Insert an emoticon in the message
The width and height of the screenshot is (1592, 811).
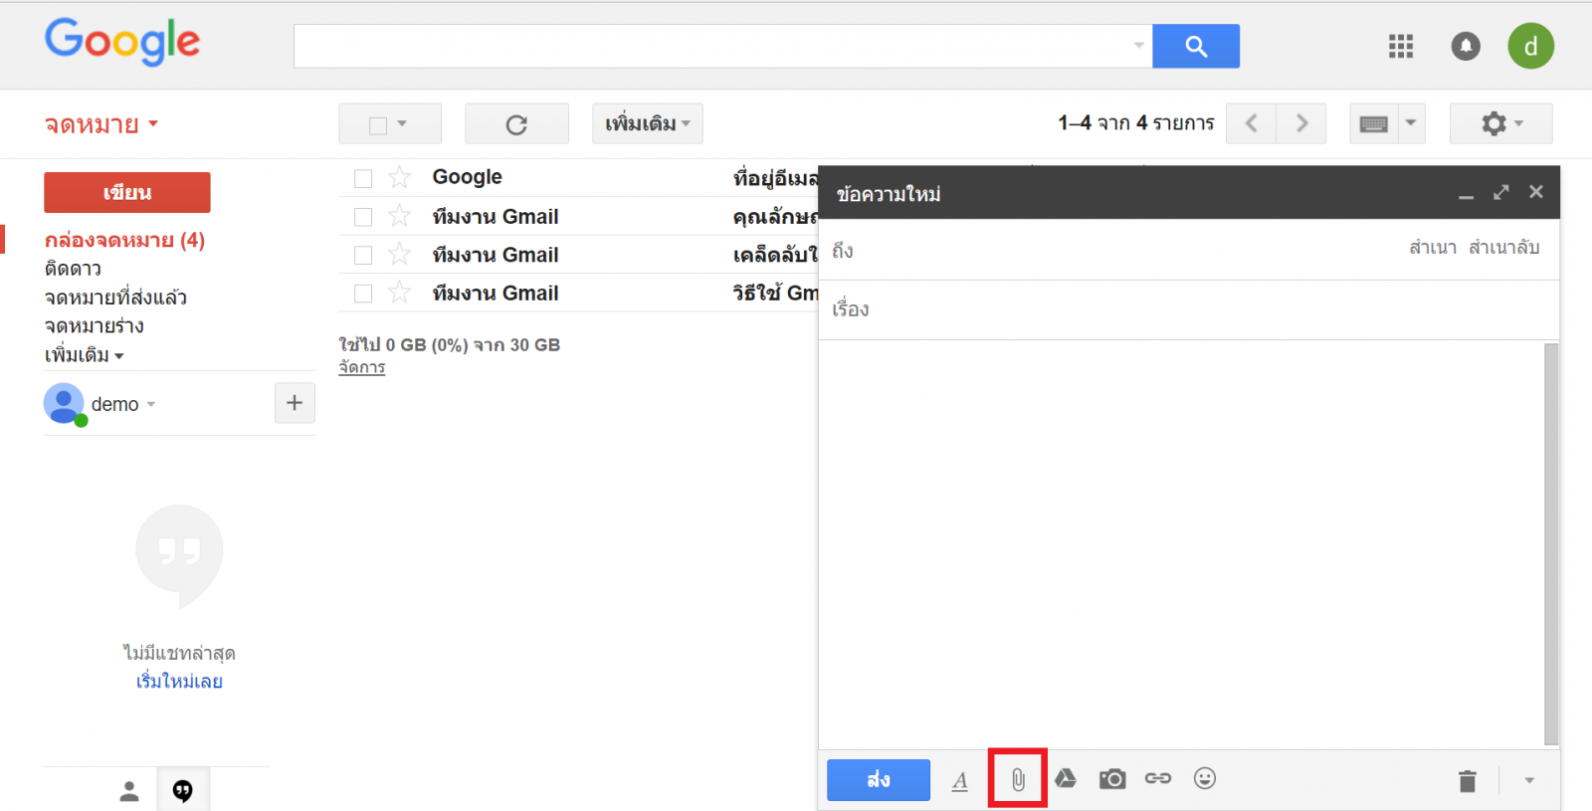point(1205,778)
